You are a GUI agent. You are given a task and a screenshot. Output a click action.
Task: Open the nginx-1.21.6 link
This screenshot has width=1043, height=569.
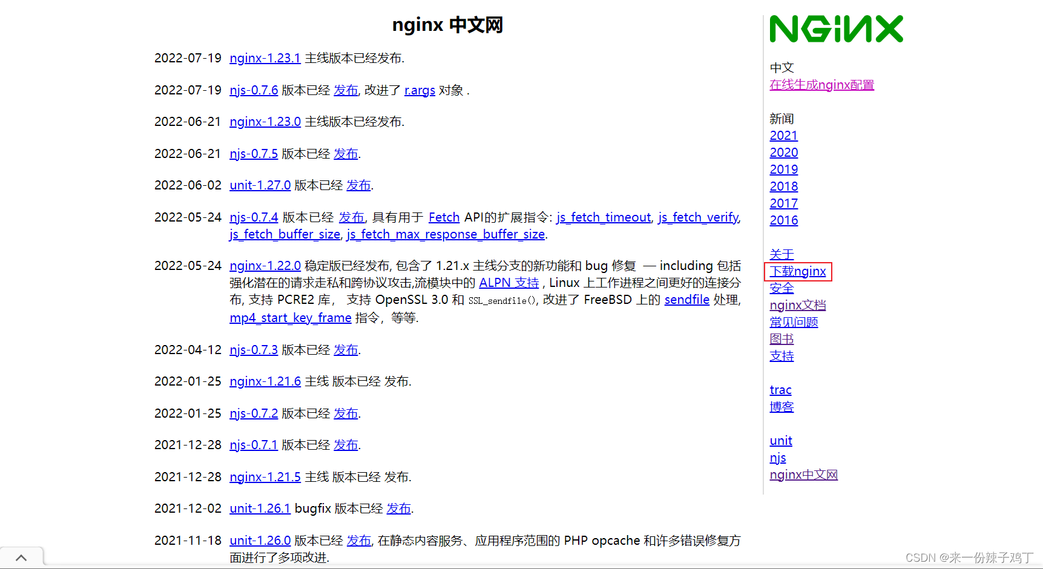coord(265,381)
